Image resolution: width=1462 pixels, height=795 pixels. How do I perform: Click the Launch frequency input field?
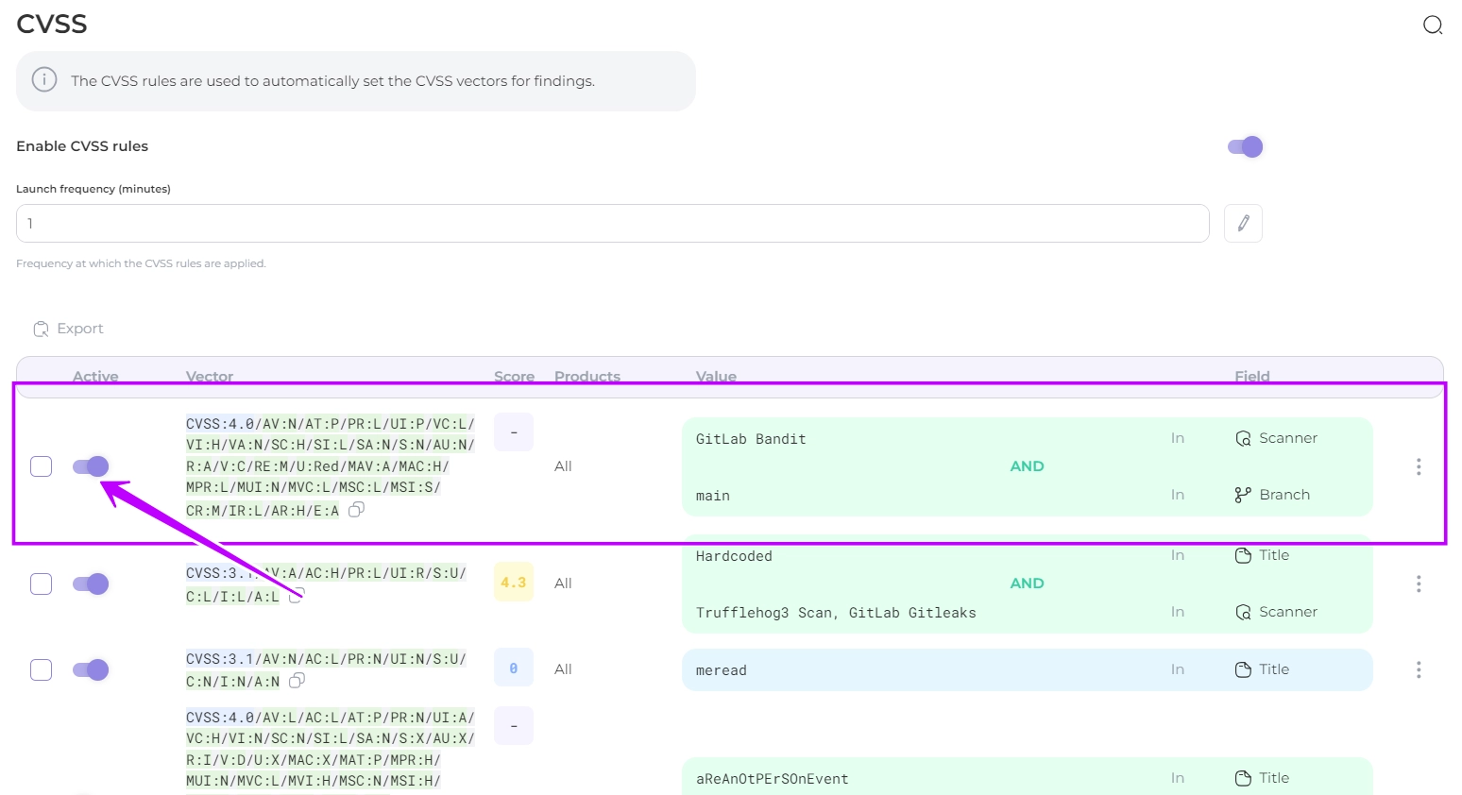click(612, 224)
